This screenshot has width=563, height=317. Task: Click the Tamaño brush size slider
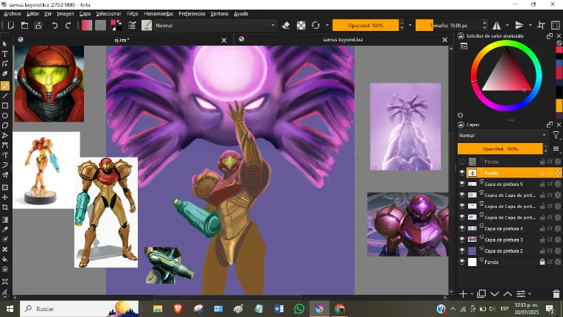[x=449, y=26]
